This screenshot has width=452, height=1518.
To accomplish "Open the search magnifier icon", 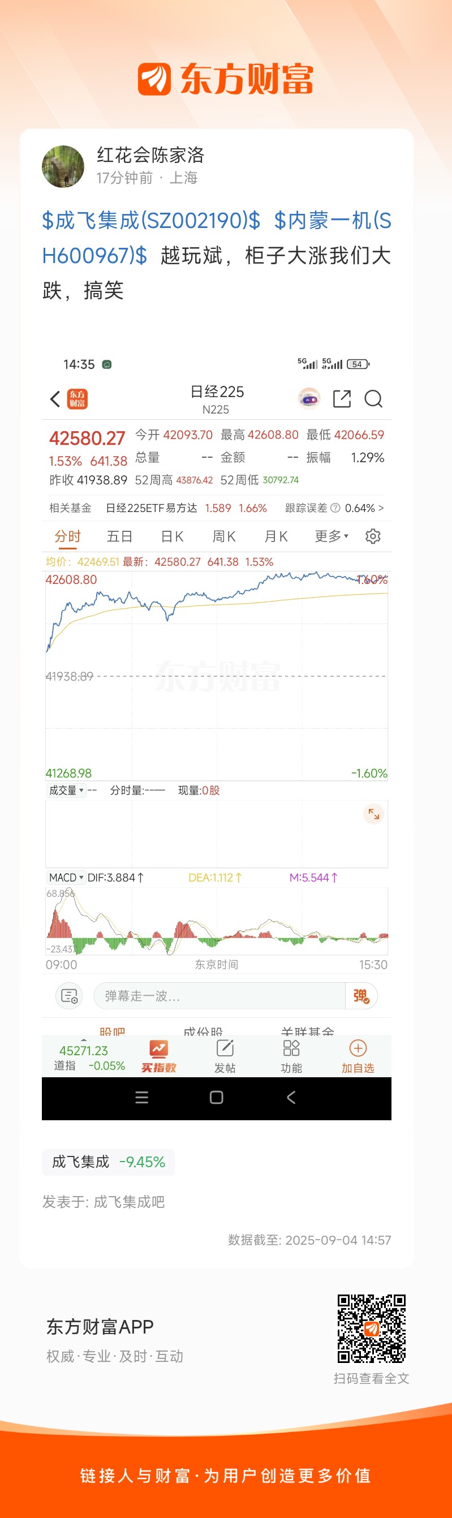I will [373, 399].
